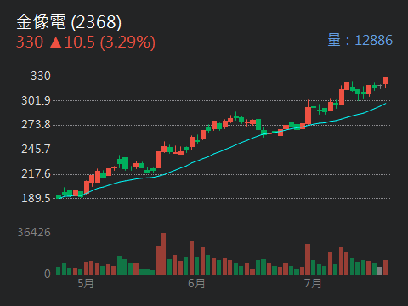Click the 189.5 price axis label
The image size is (408, 306).
(36, 198)
